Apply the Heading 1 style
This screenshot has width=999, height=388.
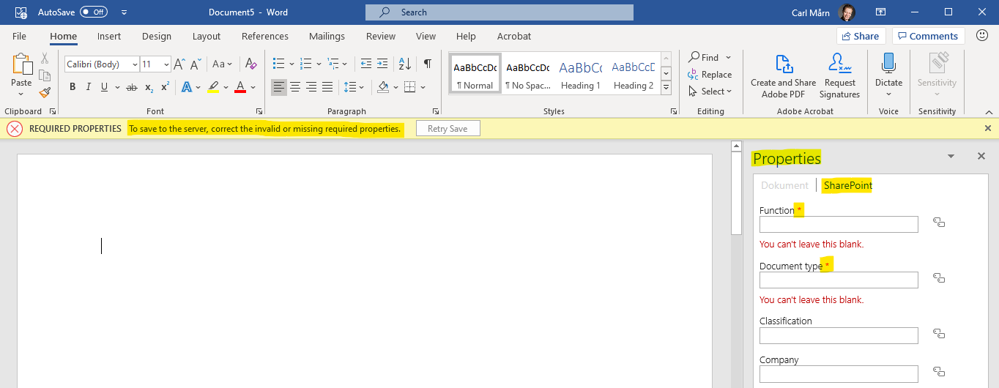pos(580,75)
